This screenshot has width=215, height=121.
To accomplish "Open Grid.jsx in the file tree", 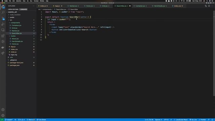I will tap(21, 28).
